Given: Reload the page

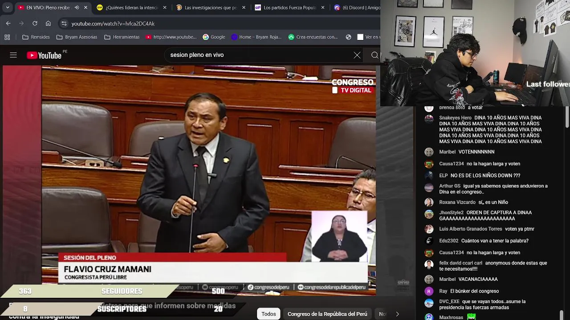Looking at the screenshot, I should pos(35,24).
